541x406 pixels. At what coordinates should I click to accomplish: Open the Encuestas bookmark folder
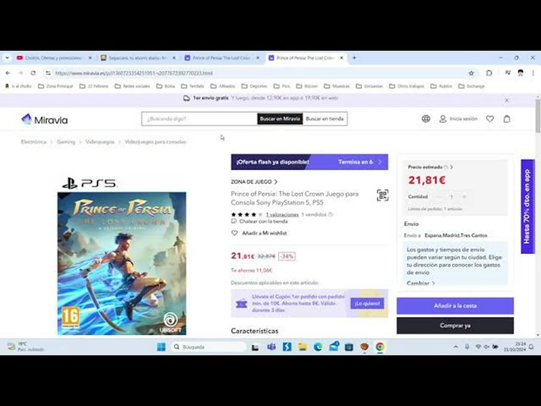tap(369, 86)
